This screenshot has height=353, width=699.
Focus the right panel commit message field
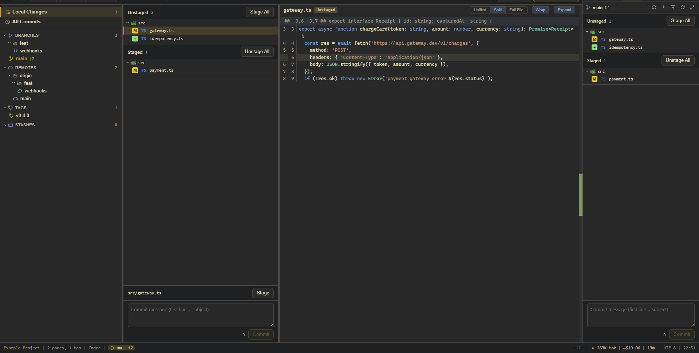pos(641,315)
